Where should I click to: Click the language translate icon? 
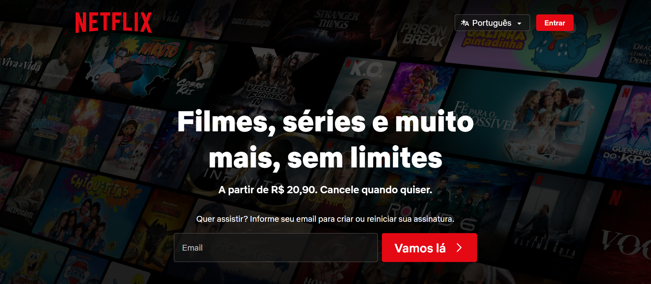click(x=465, y=23)
